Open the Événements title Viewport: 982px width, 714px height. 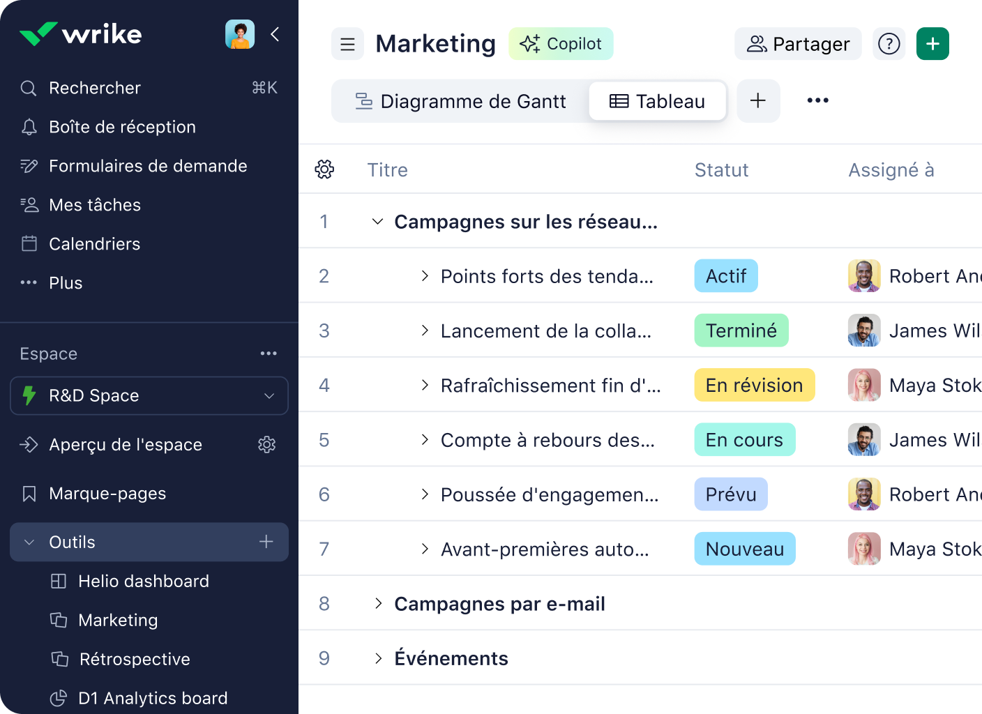pos(451,658)
